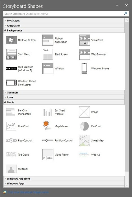
Task: Pick the Video Player shape icon
Action: (x=48, y=155)
